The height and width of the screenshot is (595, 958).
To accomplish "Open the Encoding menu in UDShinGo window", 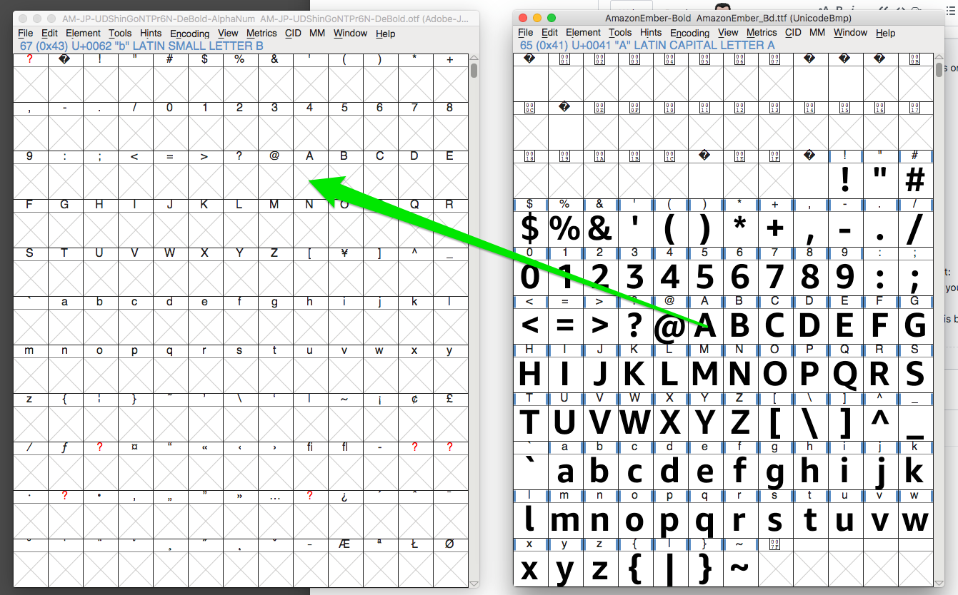I will 189,34.
